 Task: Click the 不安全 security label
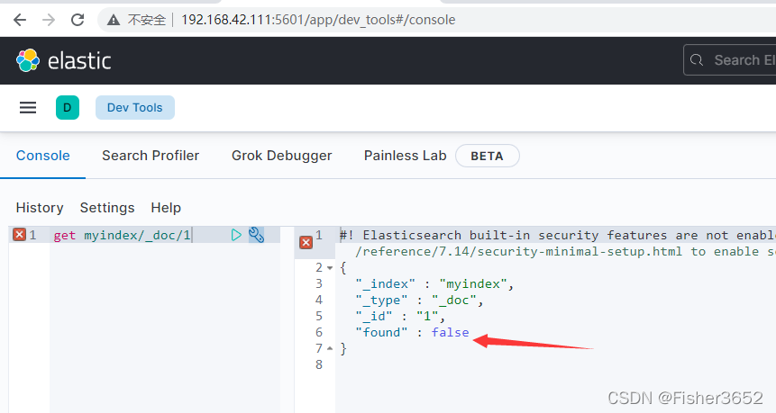[x=147, y=20]
